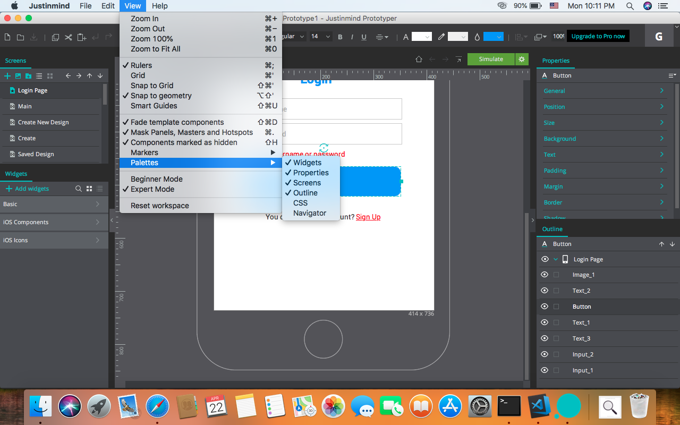Toggle underline text formatting
The image size is (680, 425).
364,37
